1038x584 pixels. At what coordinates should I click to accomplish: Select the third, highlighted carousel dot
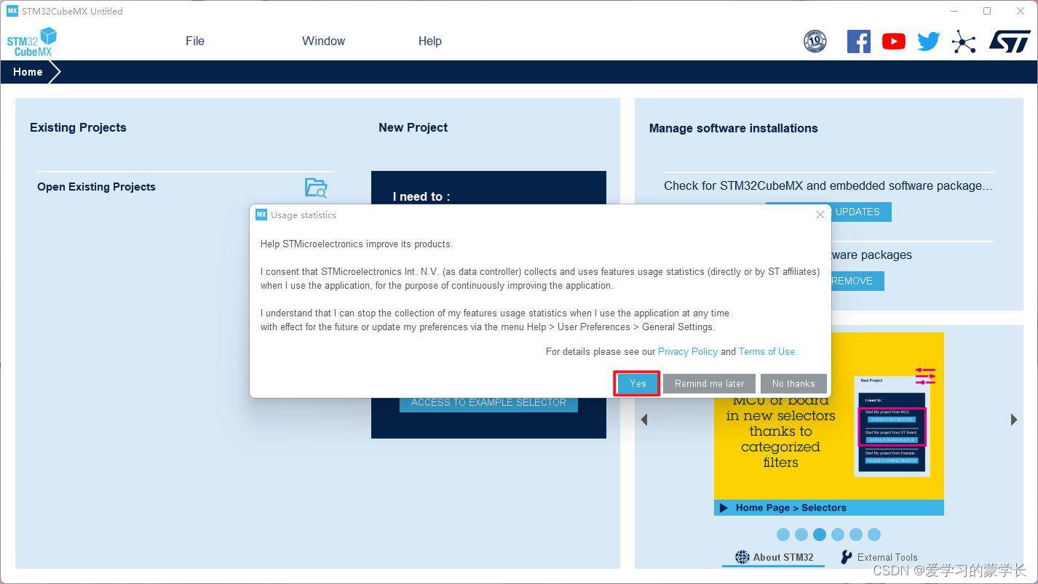click(820, 535)
